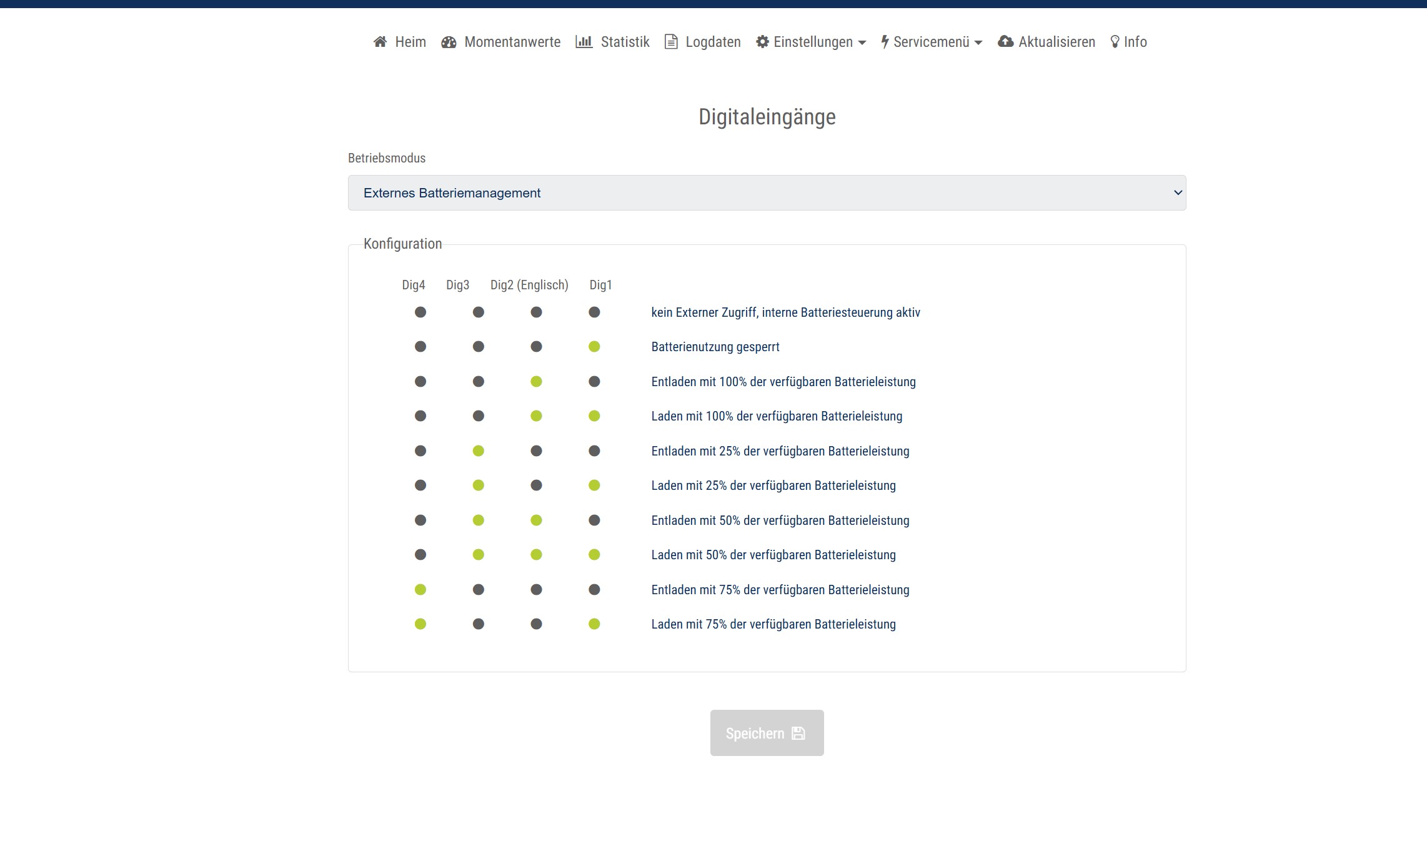Expand the Servicemenü dropdown caret

[978, 42]
